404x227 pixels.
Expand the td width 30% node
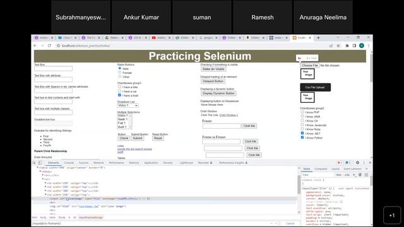[45, 191]
